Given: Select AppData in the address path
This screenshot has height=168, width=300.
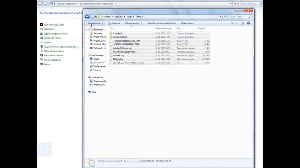Looking at the screenshot, I should click(119, 17).
